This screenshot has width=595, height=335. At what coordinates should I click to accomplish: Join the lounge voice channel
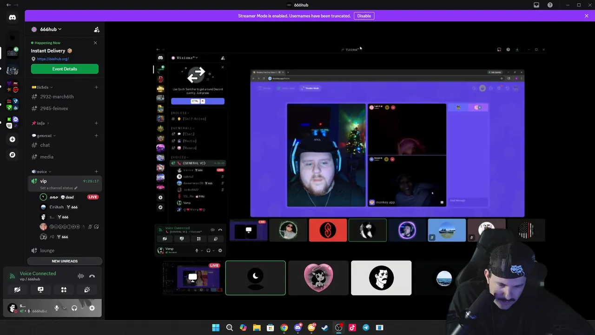pyautogui.click(x=65, y=250)
